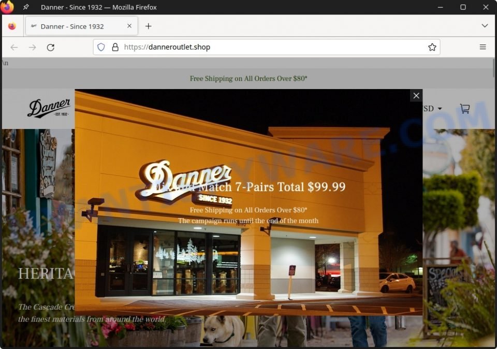Show site security lock info
The width and height of the screenshot is (497, 349).
115,47
